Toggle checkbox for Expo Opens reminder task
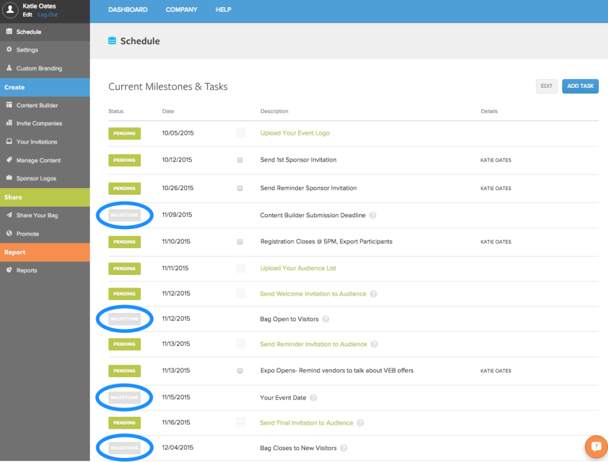 coord(240,371)
